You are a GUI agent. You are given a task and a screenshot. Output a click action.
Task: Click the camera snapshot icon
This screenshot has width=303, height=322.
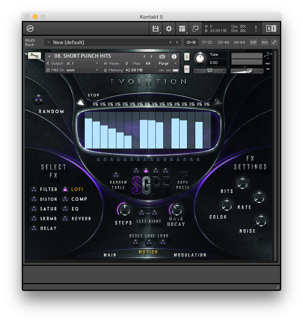[162, 56]
